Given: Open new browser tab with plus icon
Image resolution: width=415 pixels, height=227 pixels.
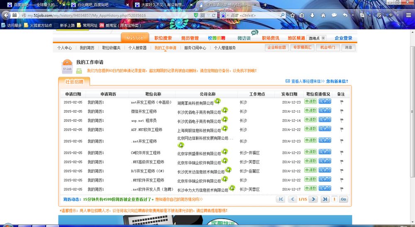Looking at the screenshot, I should pyautogui.click(x=265, y=5).
